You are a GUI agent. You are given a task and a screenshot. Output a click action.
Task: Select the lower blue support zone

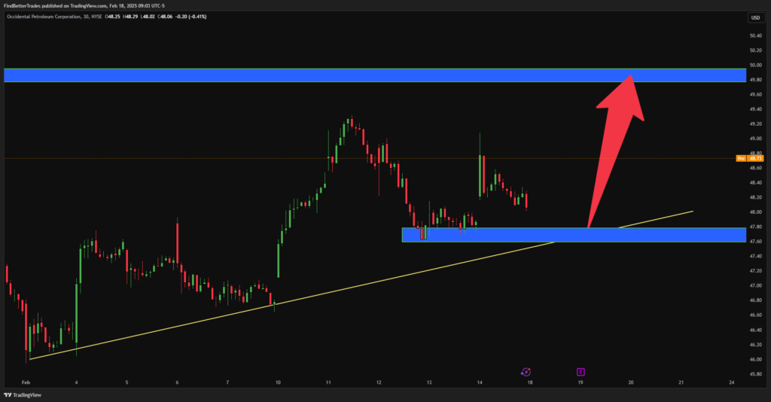pos(574,235)
